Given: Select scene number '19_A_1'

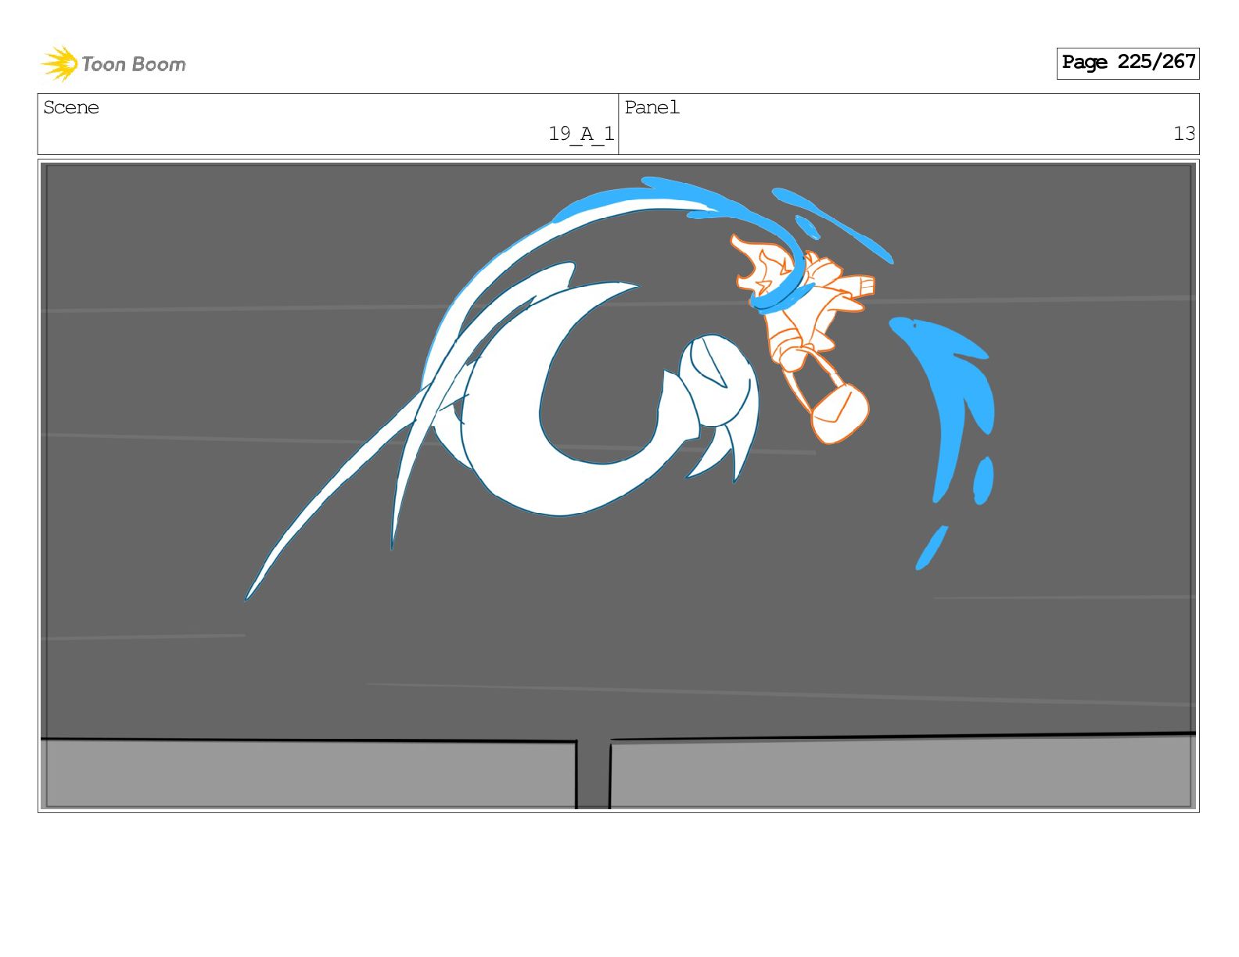Looking at the screenshot, I should tap(581, 134).
